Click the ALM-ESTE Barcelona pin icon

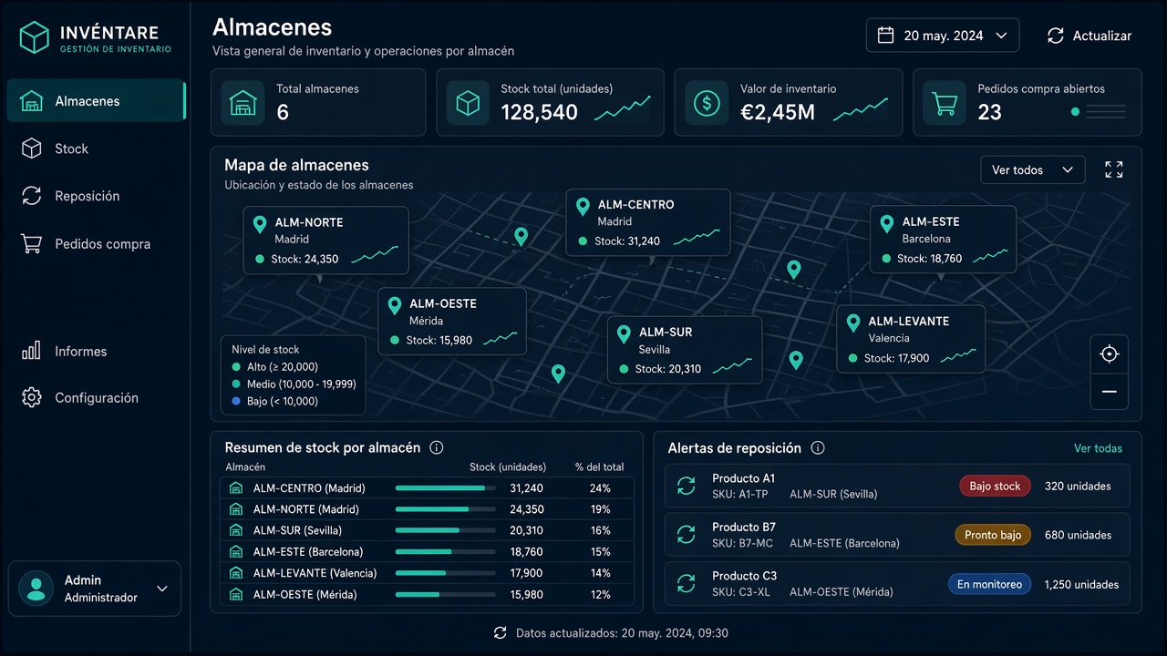[886, 222]
